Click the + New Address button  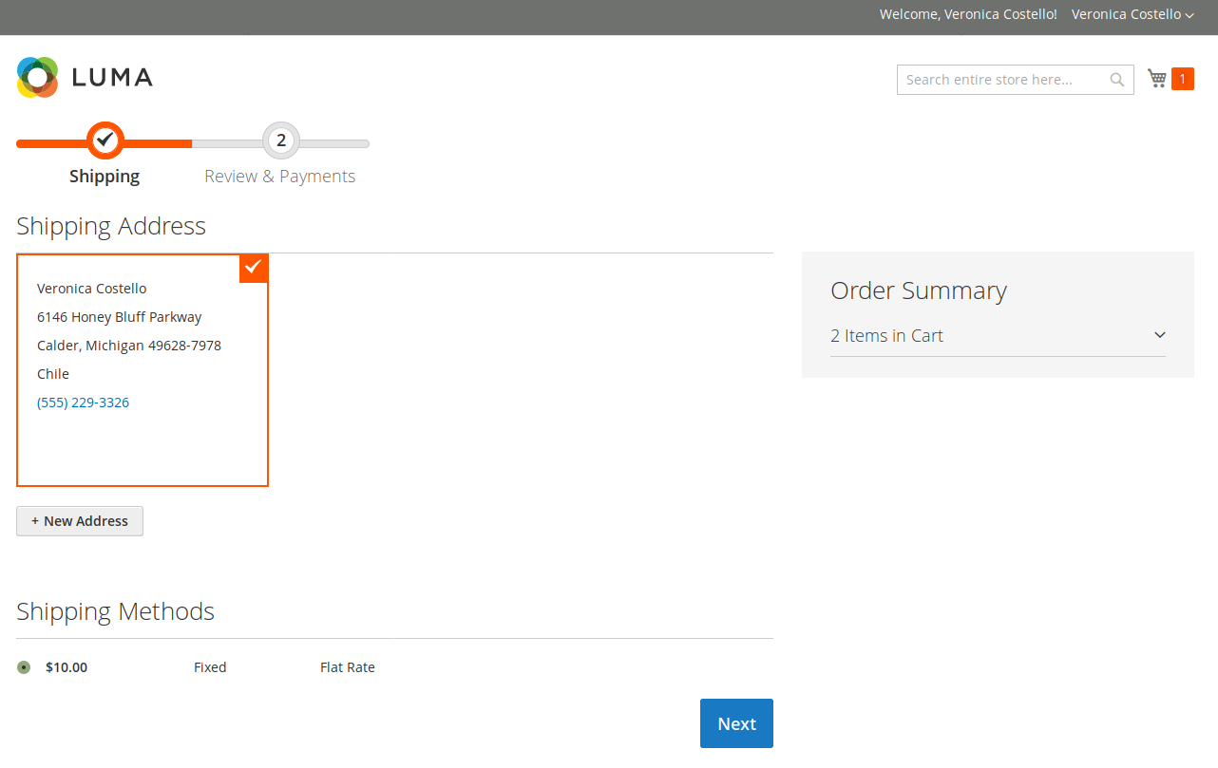pos(80,521)
